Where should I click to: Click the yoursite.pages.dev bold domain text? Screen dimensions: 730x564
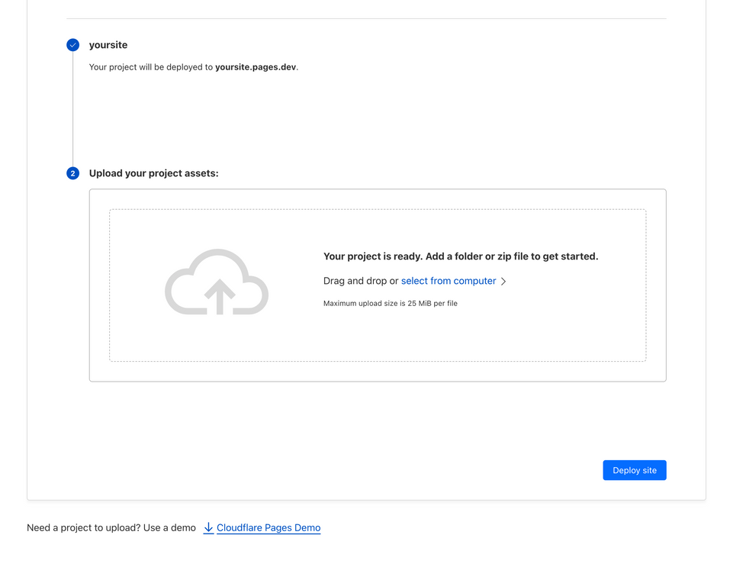pyautogui.click(x=256, y=67)
